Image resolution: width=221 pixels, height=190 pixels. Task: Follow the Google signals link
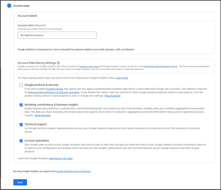point(55,89)
